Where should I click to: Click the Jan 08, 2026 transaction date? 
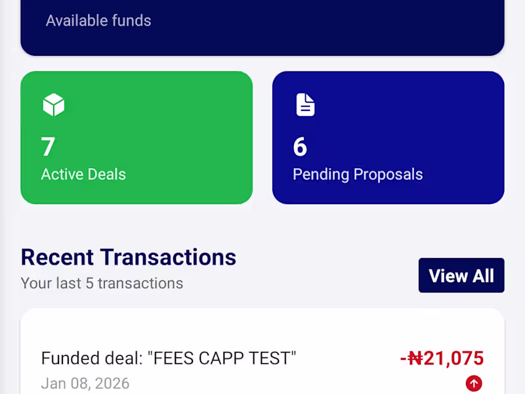(85, 383)
